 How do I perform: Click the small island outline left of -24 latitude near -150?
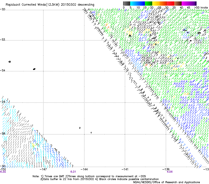[x=10, y=62]
